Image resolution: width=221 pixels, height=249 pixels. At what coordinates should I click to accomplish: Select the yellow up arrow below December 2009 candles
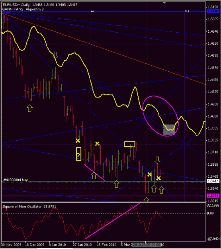(x=29, y=108)
